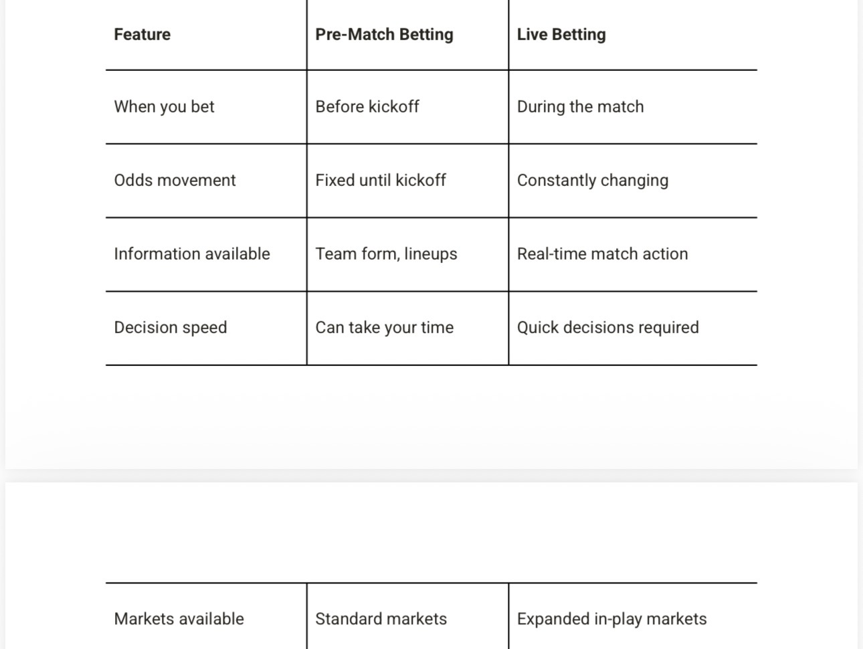Select the 'When you bet' row label
Screen dimensions: 863x649
point(164,107)
